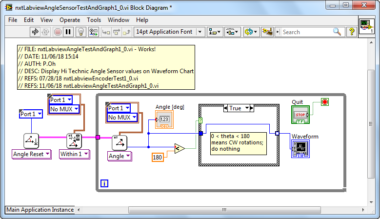This screenshot has width=380, height=219.
Task: Open the File menu
Action: pyautogui.click(x=13, y=20)
